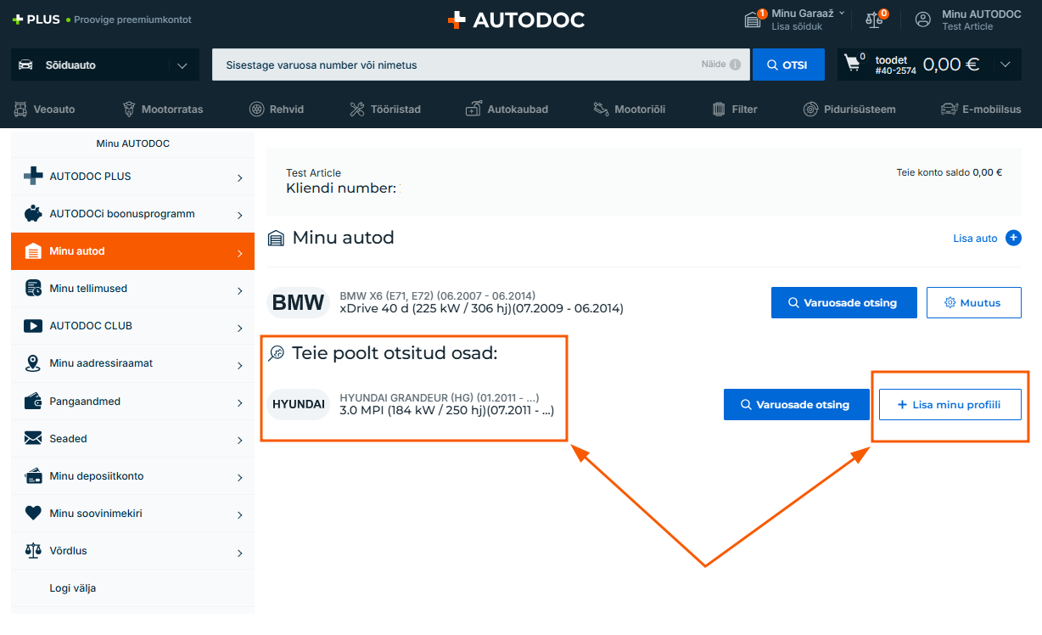Click the Minu Garaaž garage icon
The width and height of the screenshot is (1042, 635).
point(753,20)
